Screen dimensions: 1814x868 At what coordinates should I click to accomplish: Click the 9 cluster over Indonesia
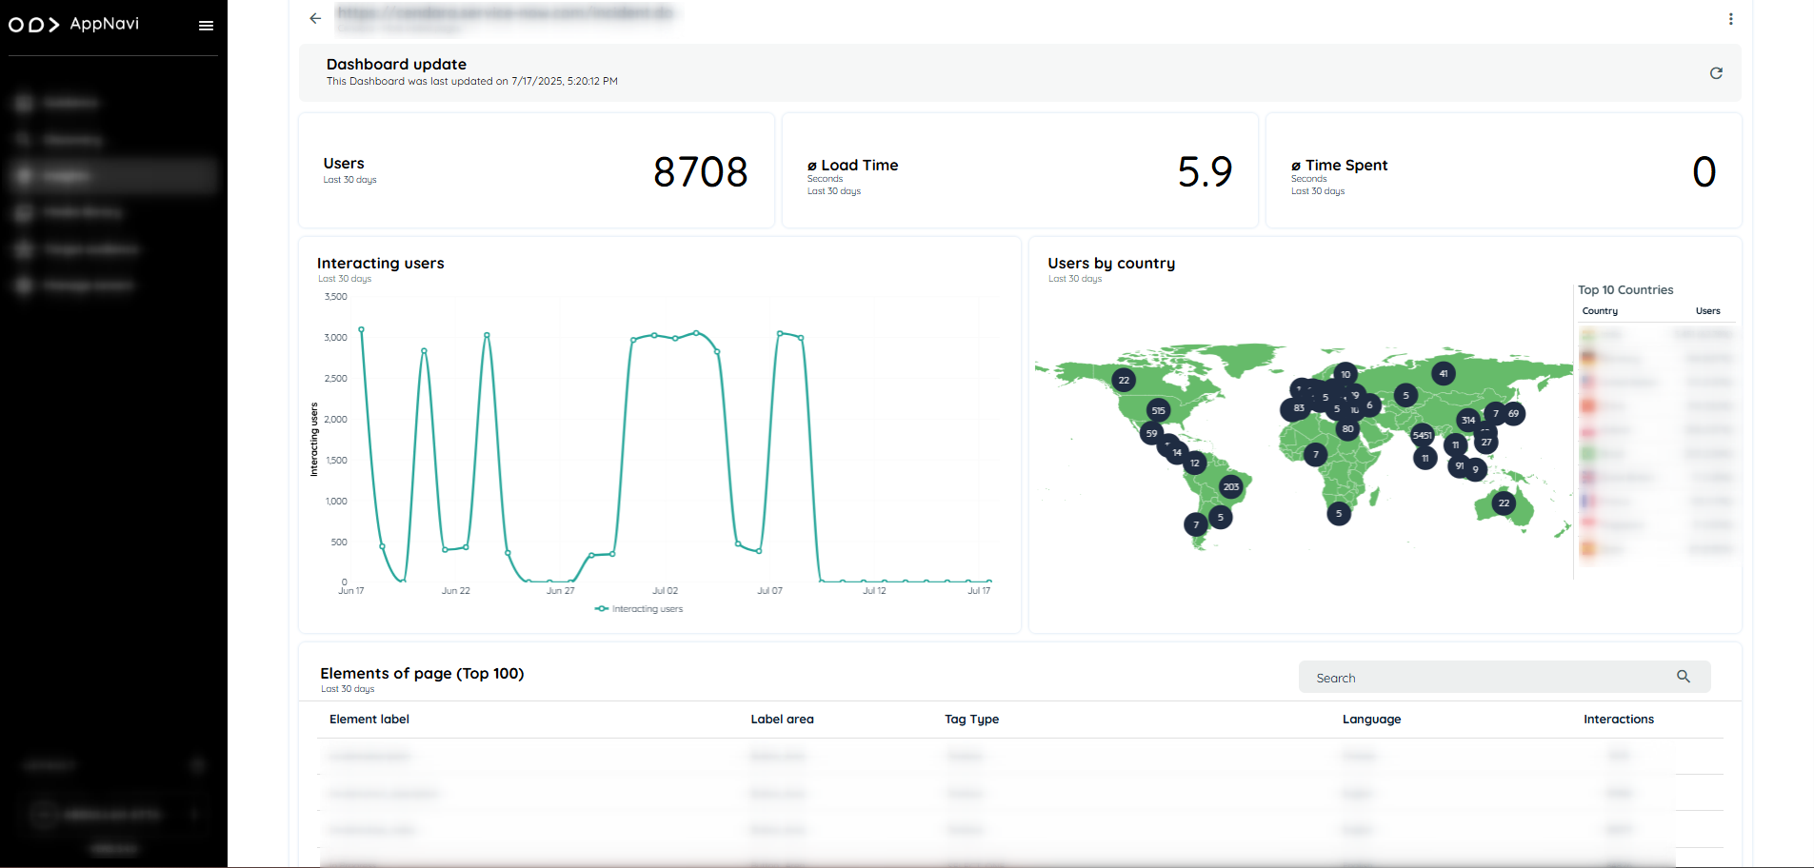coord(1475,469)
